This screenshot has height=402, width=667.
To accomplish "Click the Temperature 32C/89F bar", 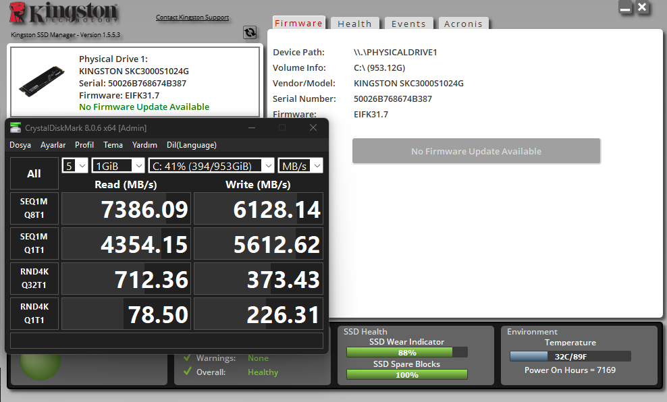I will [x=570, y=356].
